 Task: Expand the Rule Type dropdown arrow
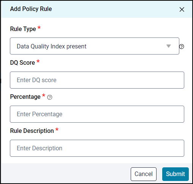169,46
